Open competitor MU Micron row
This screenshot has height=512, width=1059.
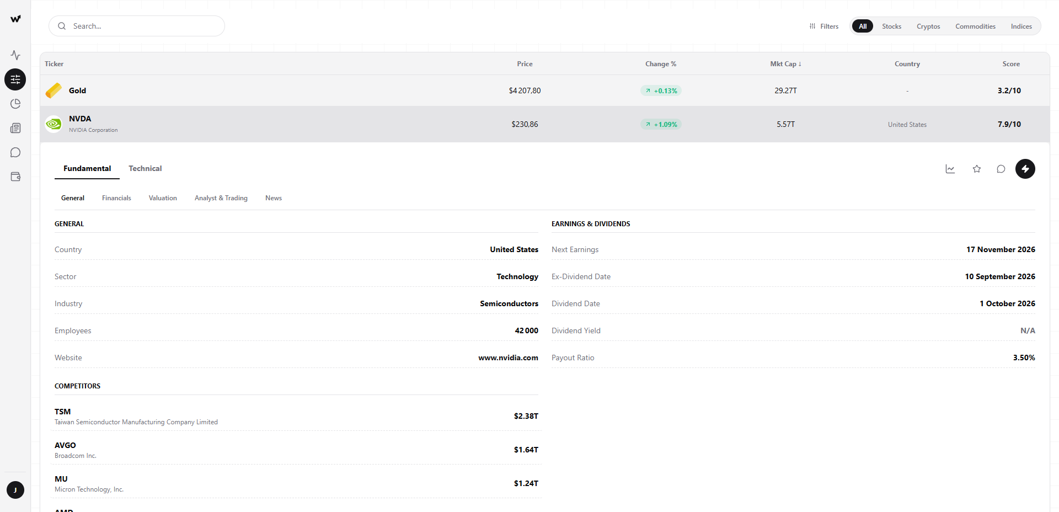[296, 484]
